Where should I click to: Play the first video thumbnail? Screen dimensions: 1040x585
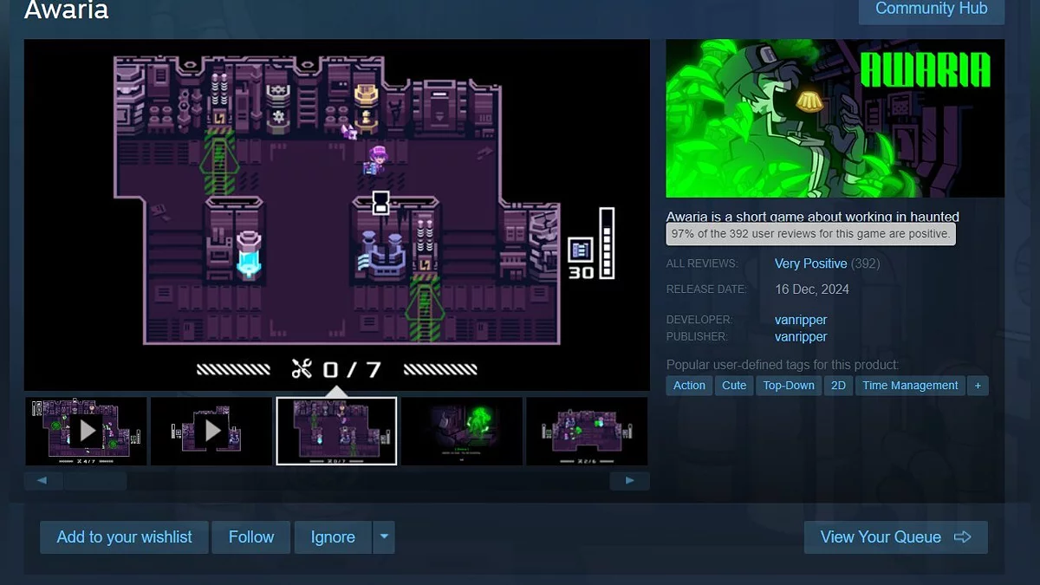86,431
